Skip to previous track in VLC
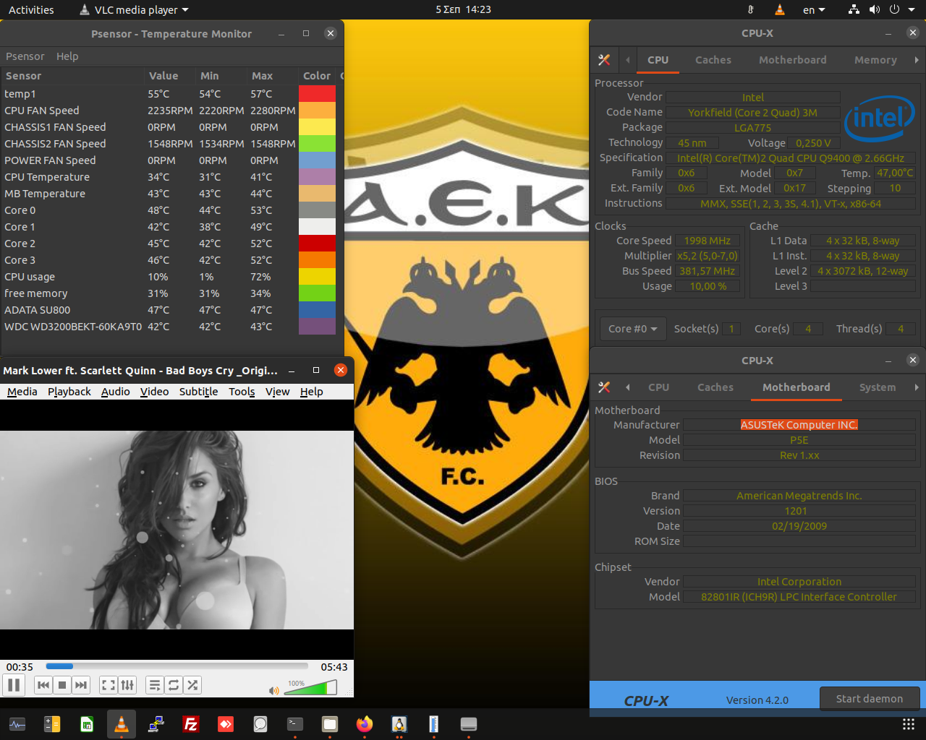Image resolution: width=926 pixels, height=740 pixels. pos(43,685)
